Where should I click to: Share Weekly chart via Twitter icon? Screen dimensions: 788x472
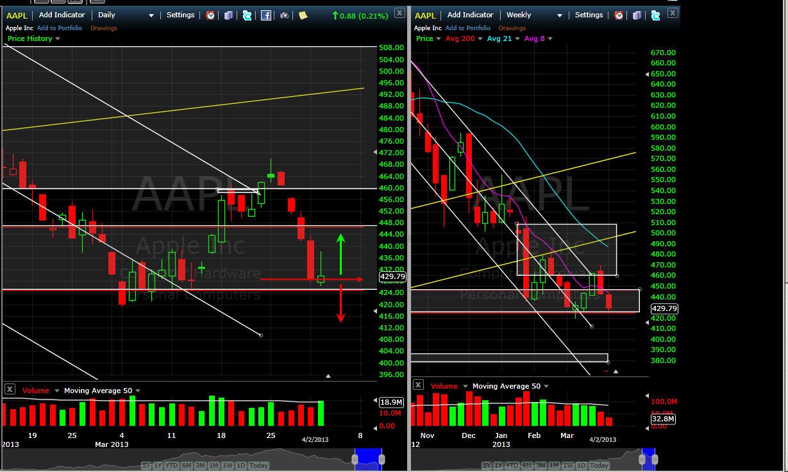(655, 15)
